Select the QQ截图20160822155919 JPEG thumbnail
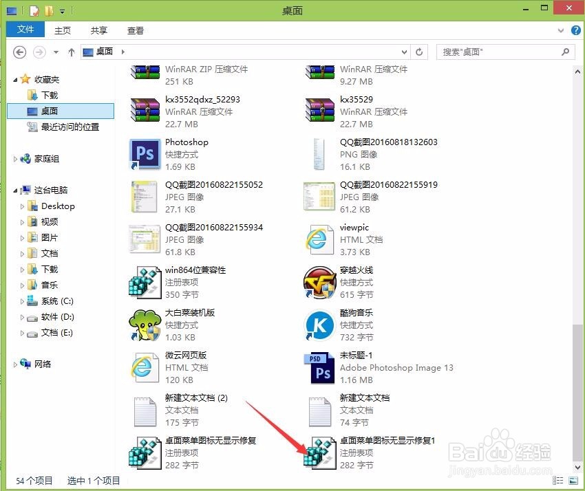Image resolution: width=585 pixels, height=491 pixels. point(319,197)
